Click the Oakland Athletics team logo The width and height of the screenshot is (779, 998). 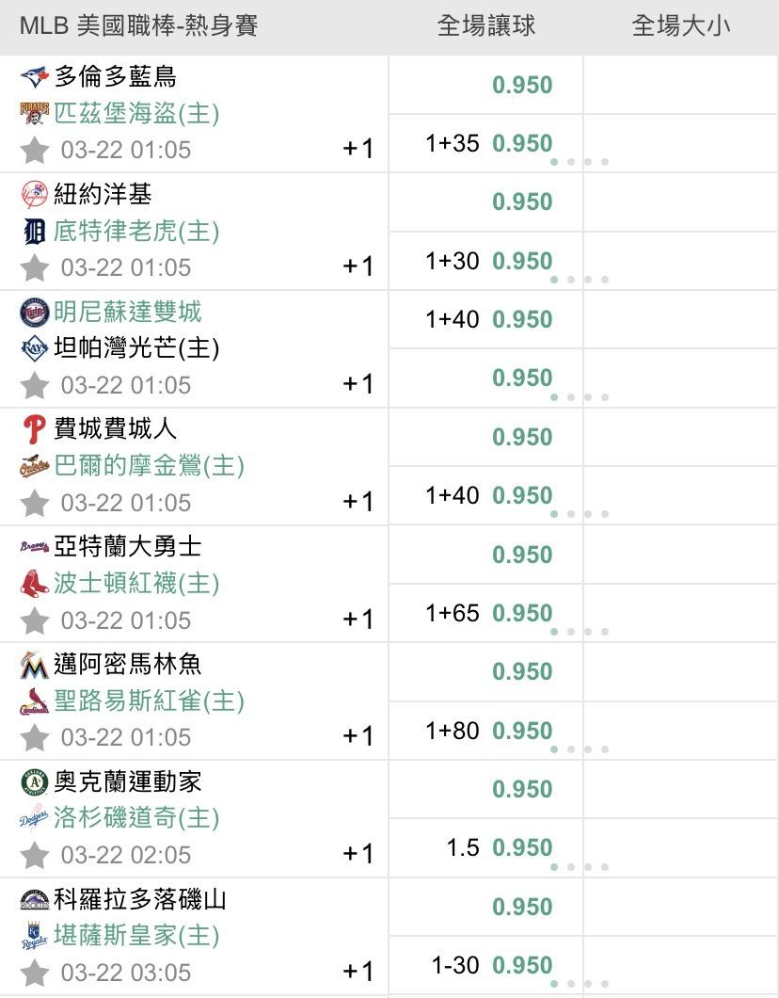34,782
